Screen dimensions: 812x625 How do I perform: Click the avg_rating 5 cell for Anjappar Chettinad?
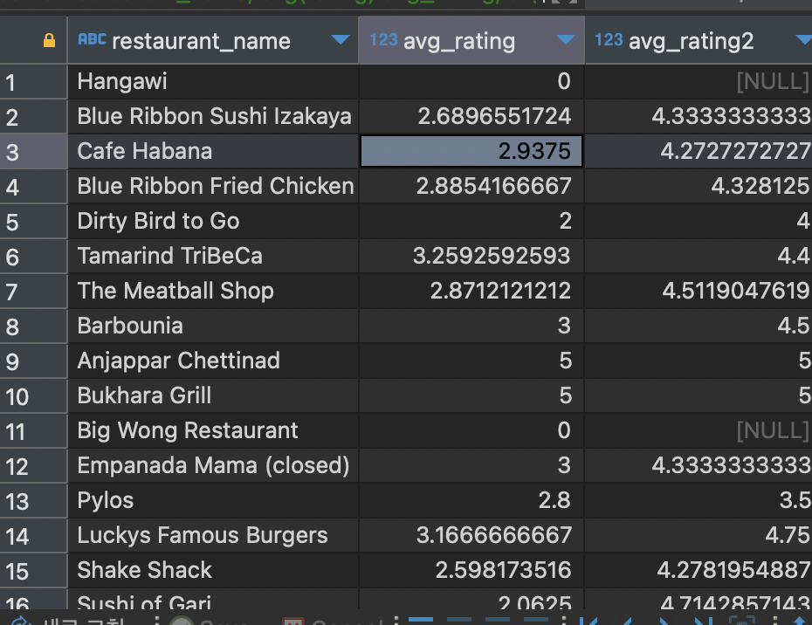pyautogui.click(x=471, y=361)
